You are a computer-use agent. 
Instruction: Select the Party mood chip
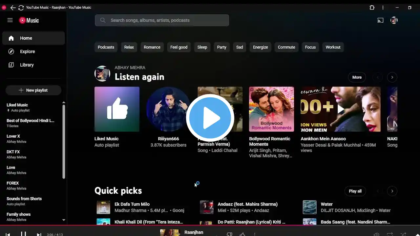pyautogui.click(x=222, y=47)
